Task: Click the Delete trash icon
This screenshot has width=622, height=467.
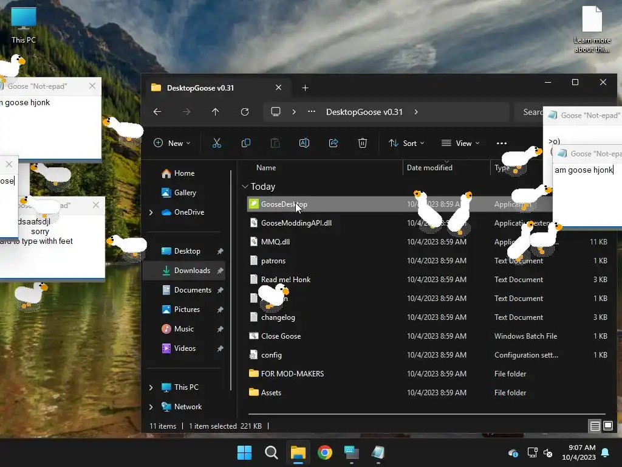Action: pos(363,143)
